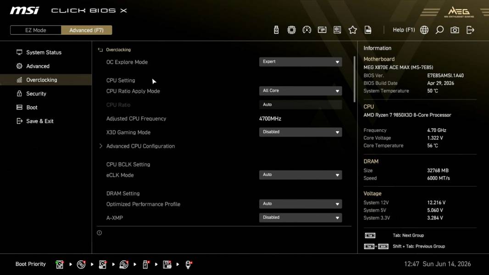This screenshot has width=489, height=275.
Task: Open X3D Gaming Mode dropdown
Action: [300, 132]
